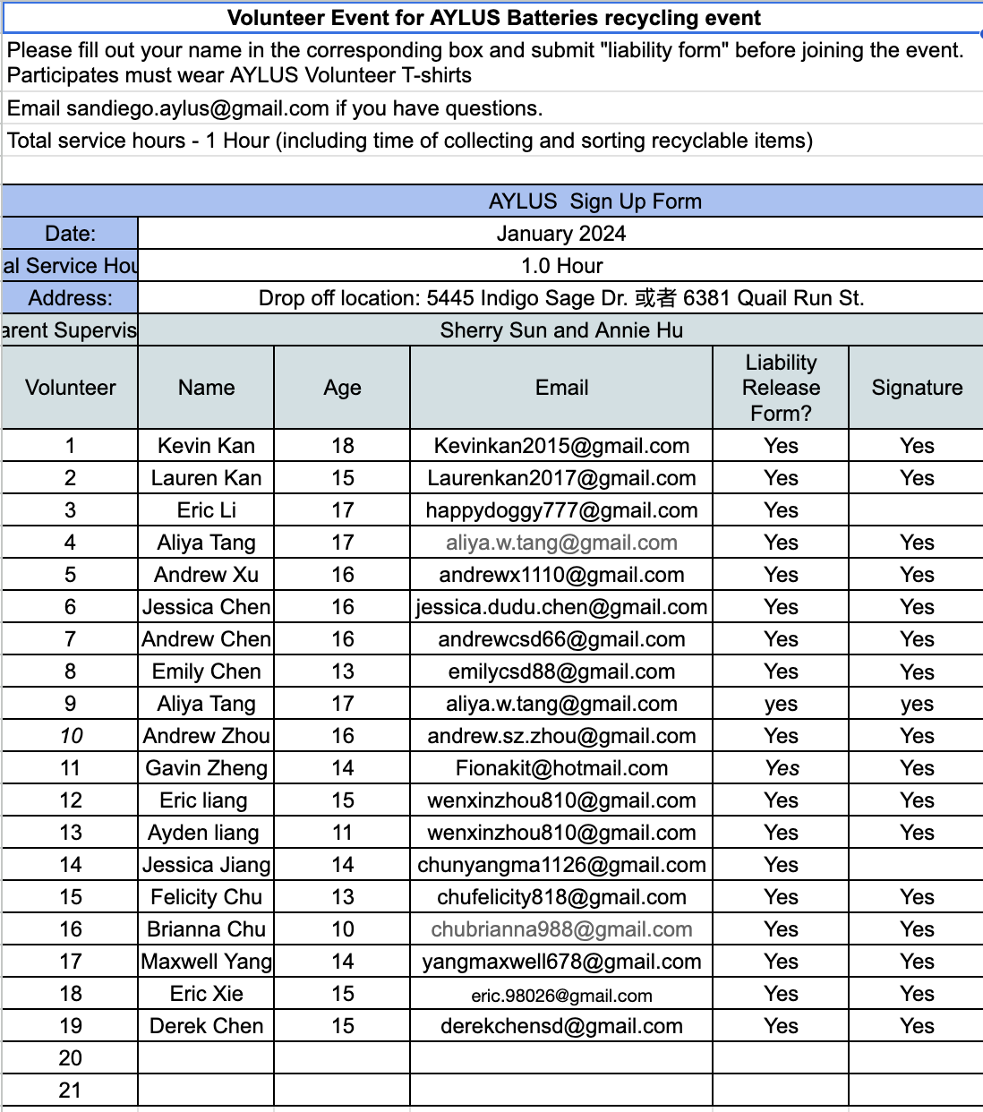Open the andrewx1110@gmail.com email cell

click(x=561, y=575)
